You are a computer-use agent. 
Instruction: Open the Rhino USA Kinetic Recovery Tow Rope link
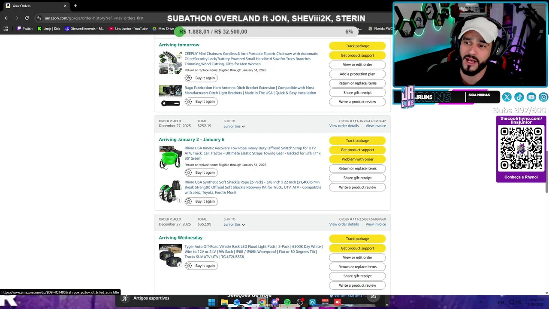(252, 153)
